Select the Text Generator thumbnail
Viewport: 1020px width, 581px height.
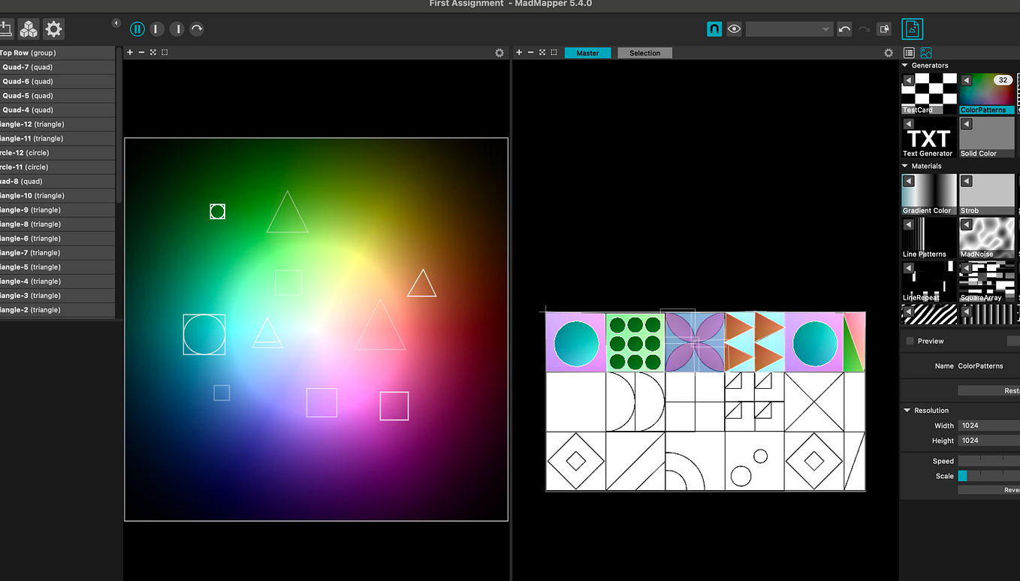coord(929,137)
